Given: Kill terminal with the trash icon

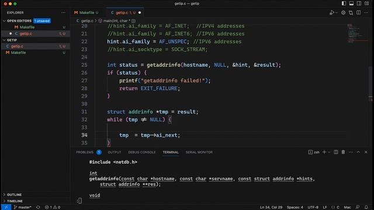Looking at the screenshot, I should [x=343, y=152].
